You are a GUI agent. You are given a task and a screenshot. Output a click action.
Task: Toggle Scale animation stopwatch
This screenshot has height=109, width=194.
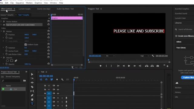(6, 38)
